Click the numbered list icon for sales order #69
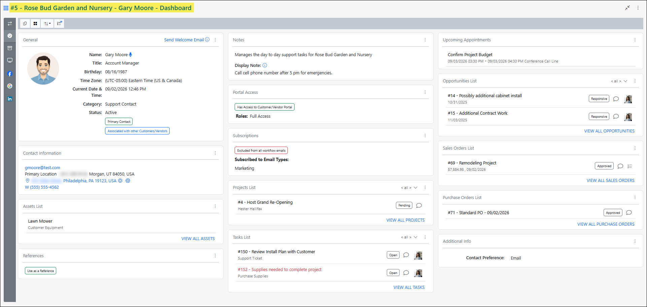 click(x=630, y=166)
